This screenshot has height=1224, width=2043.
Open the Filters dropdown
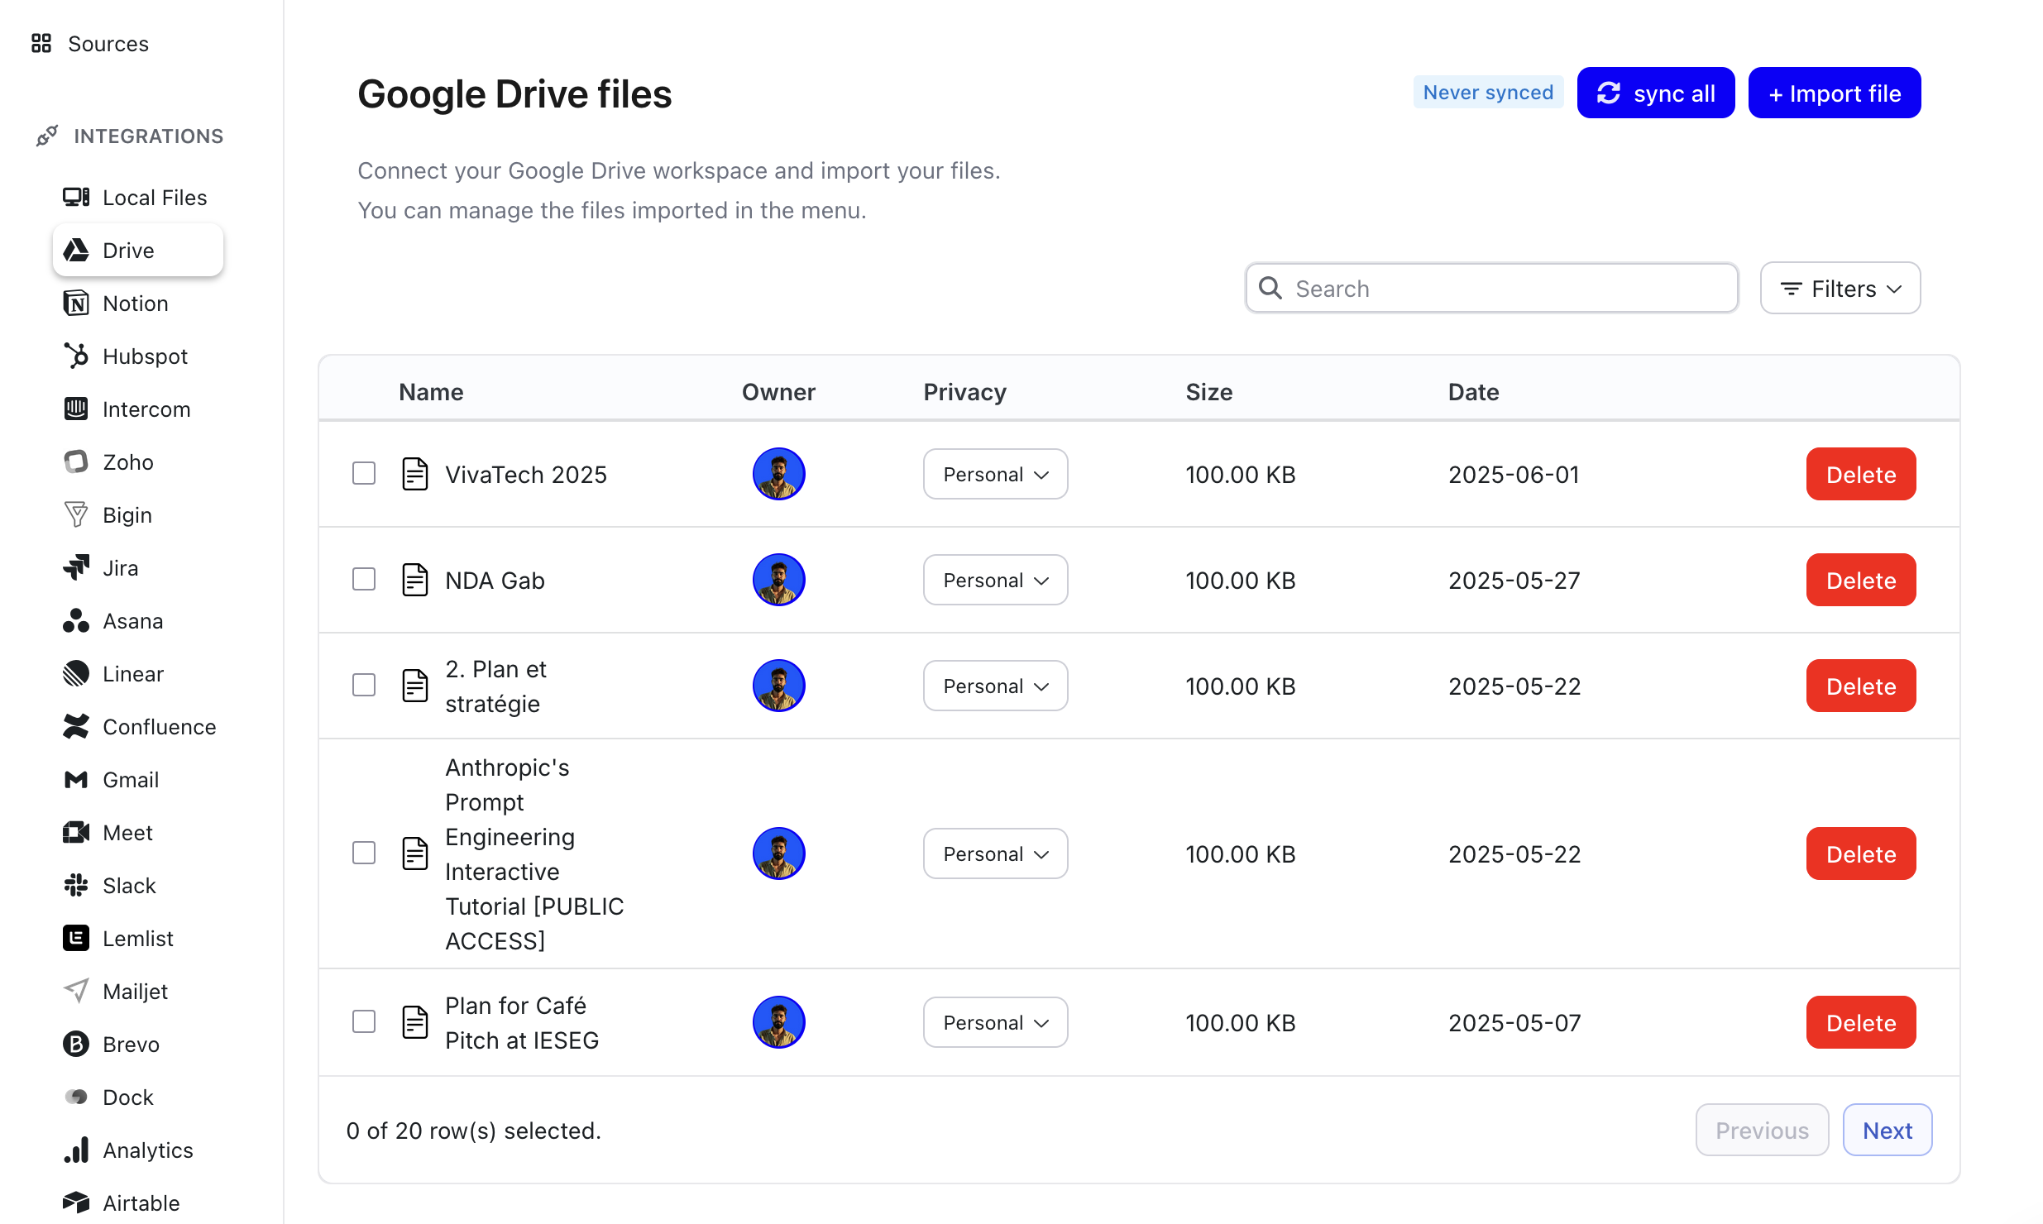click(x=1840, y=289)
